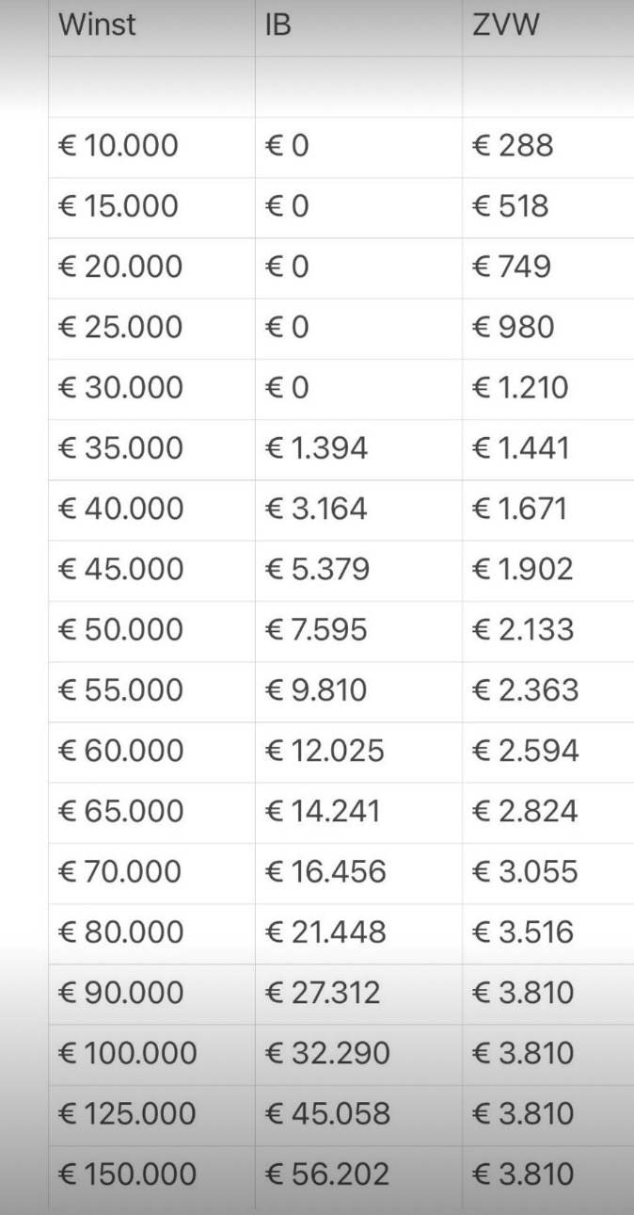Click the € 3.164 IB value

(x=316, y=510)
